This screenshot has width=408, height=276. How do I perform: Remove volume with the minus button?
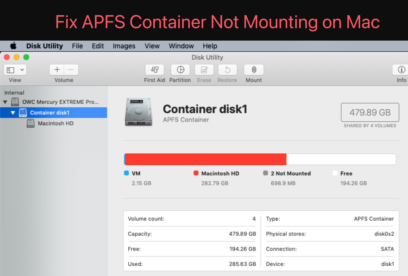click(x=71, y=70)
